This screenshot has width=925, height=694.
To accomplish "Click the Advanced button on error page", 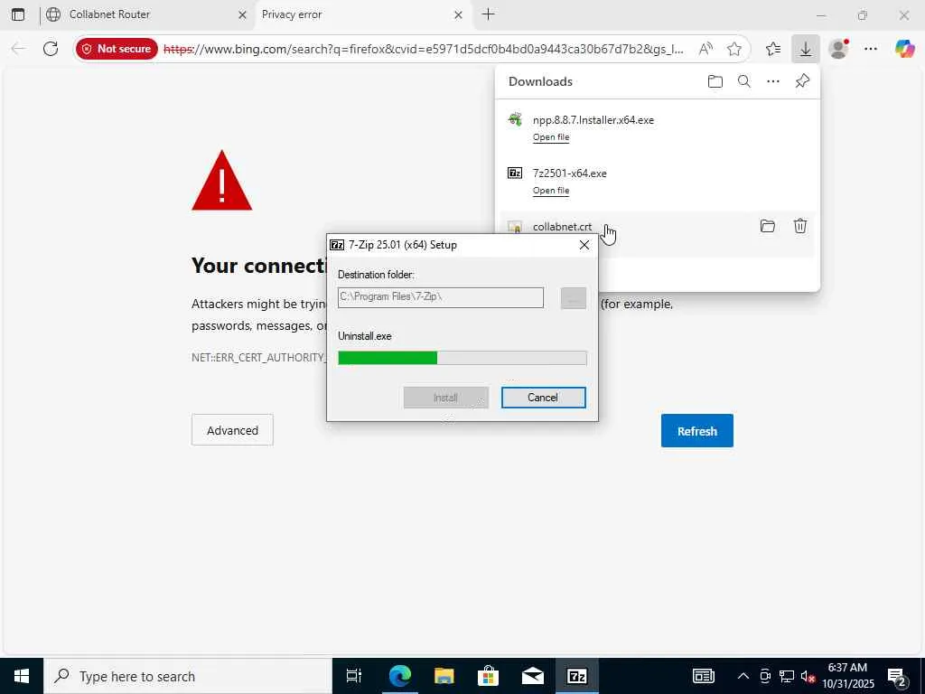I will [232, 430].
